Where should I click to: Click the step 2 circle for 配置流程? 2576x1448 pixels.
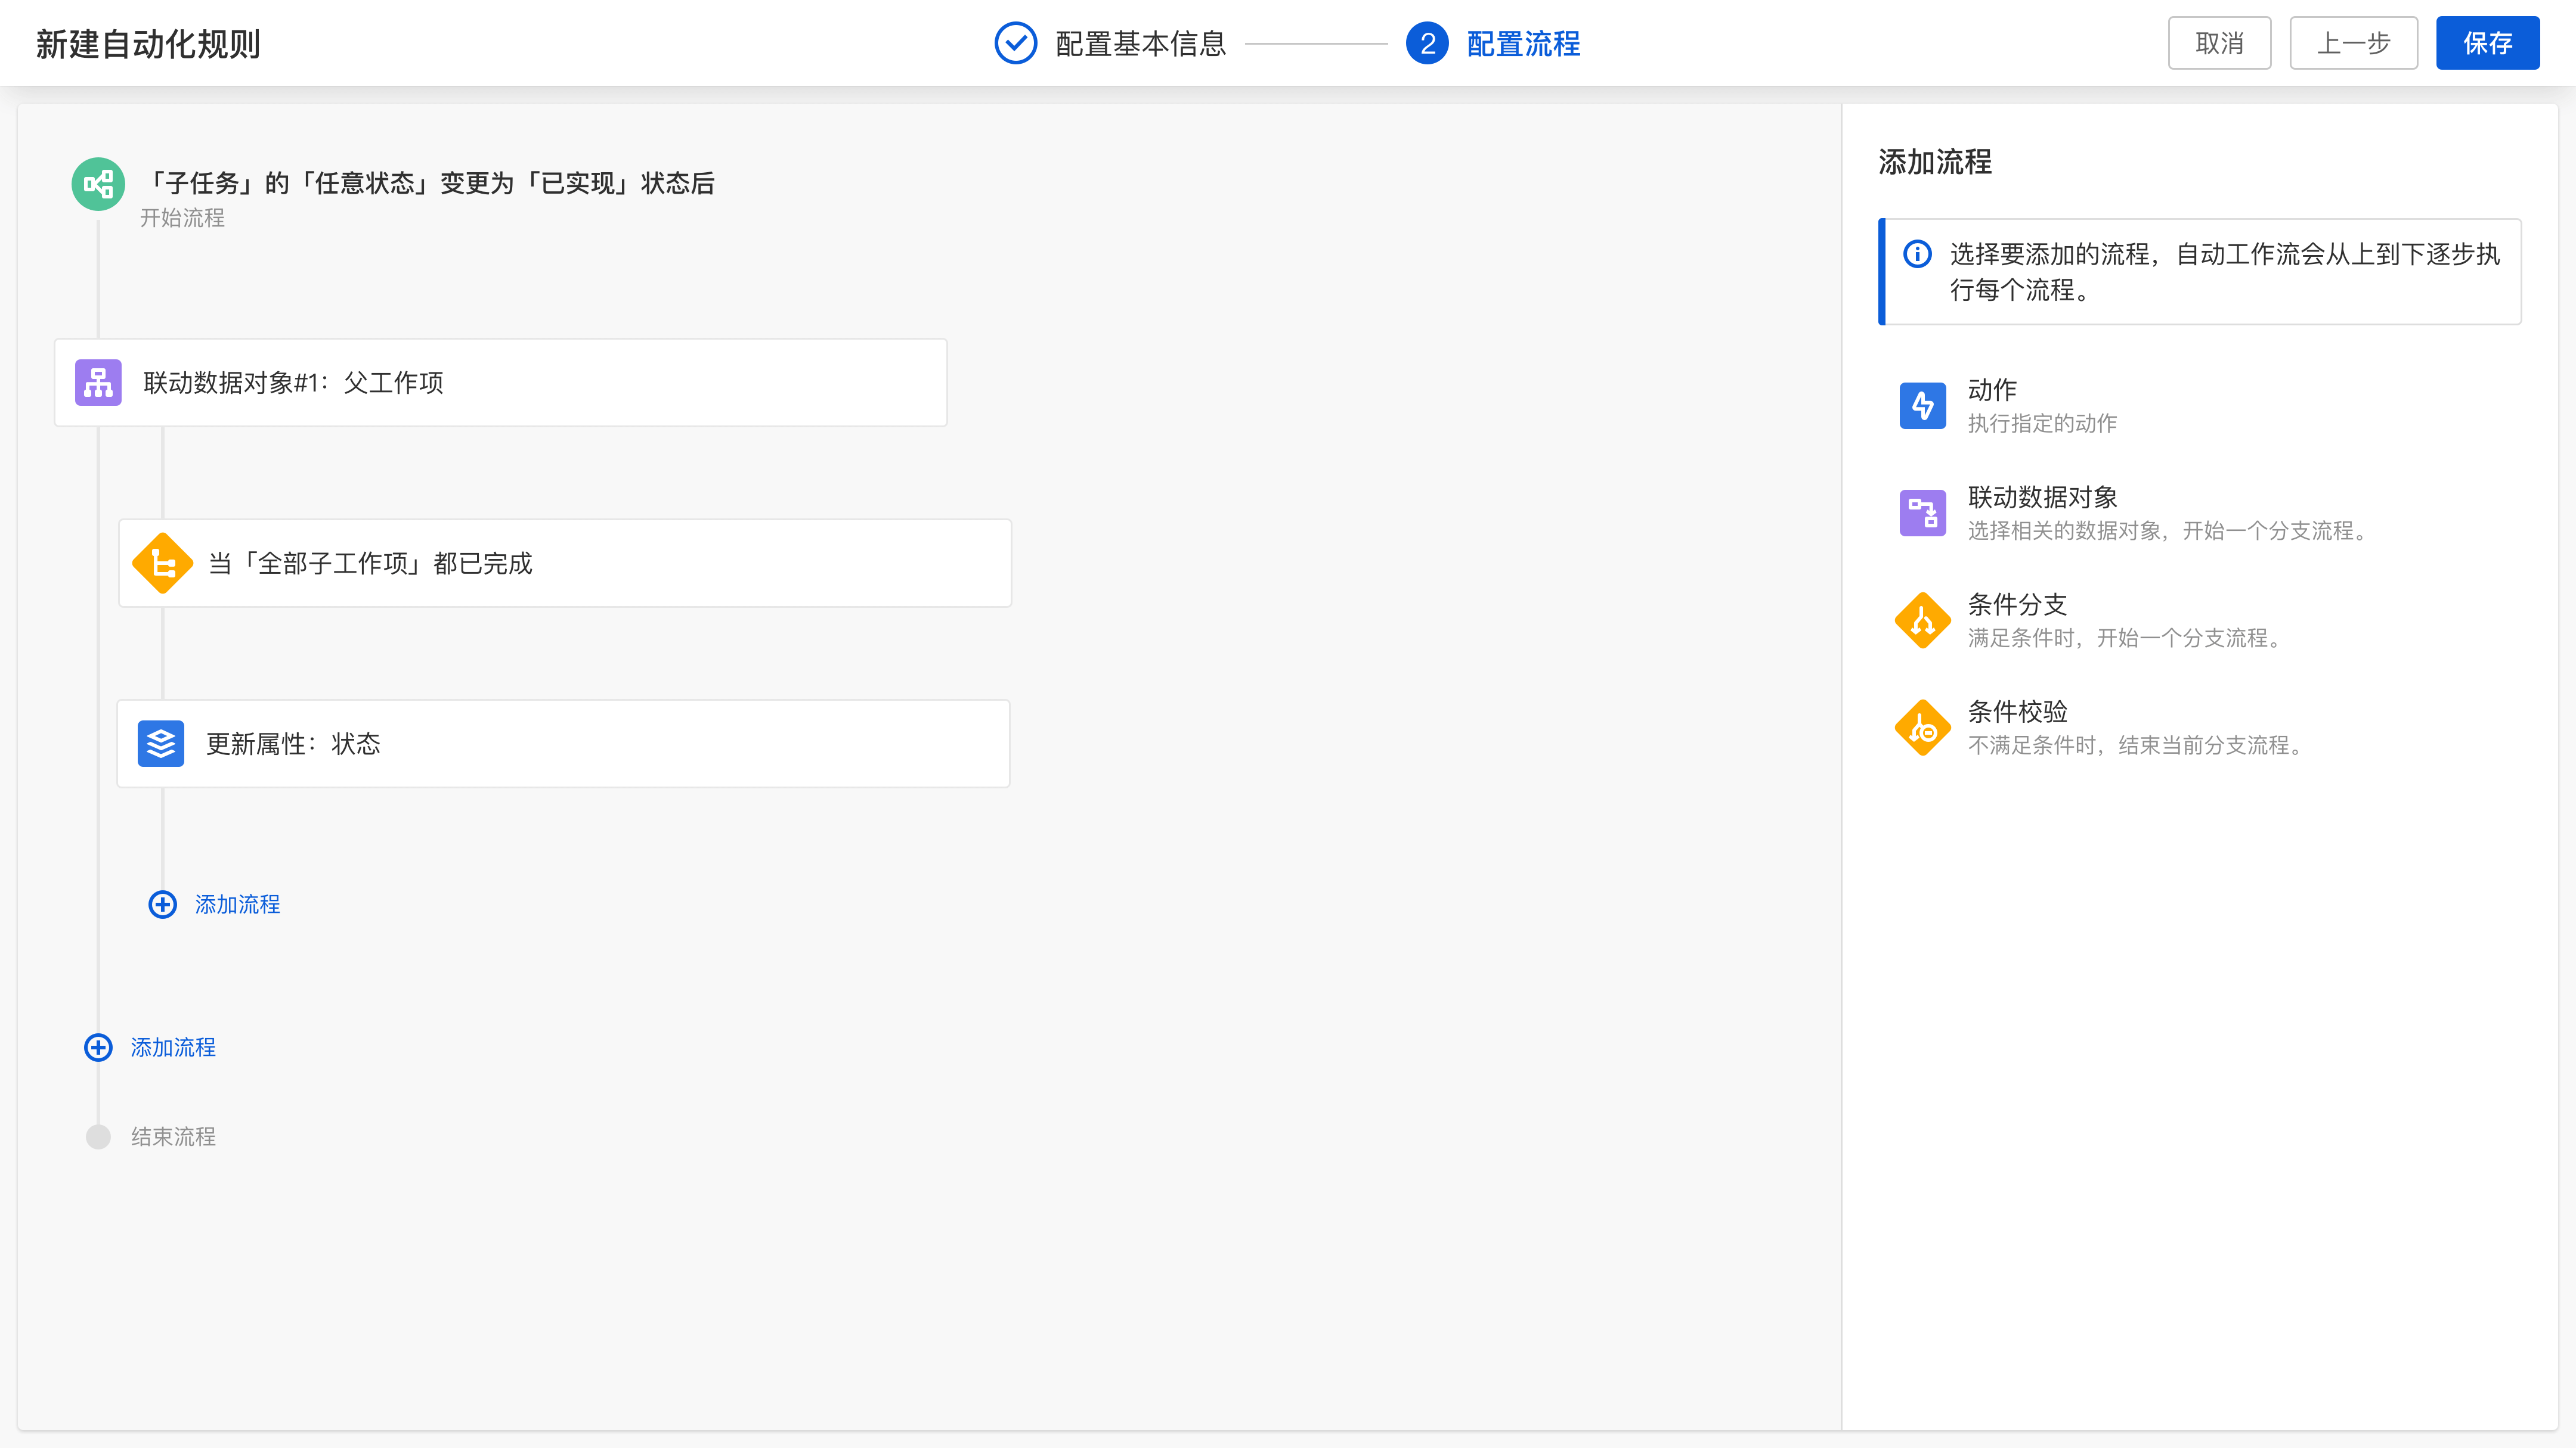[1427, 43]
